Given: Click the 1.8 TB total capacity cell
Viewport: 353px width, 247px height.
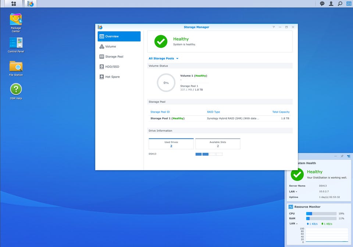Looking at the screenshot, I should (x=285, y=119).
